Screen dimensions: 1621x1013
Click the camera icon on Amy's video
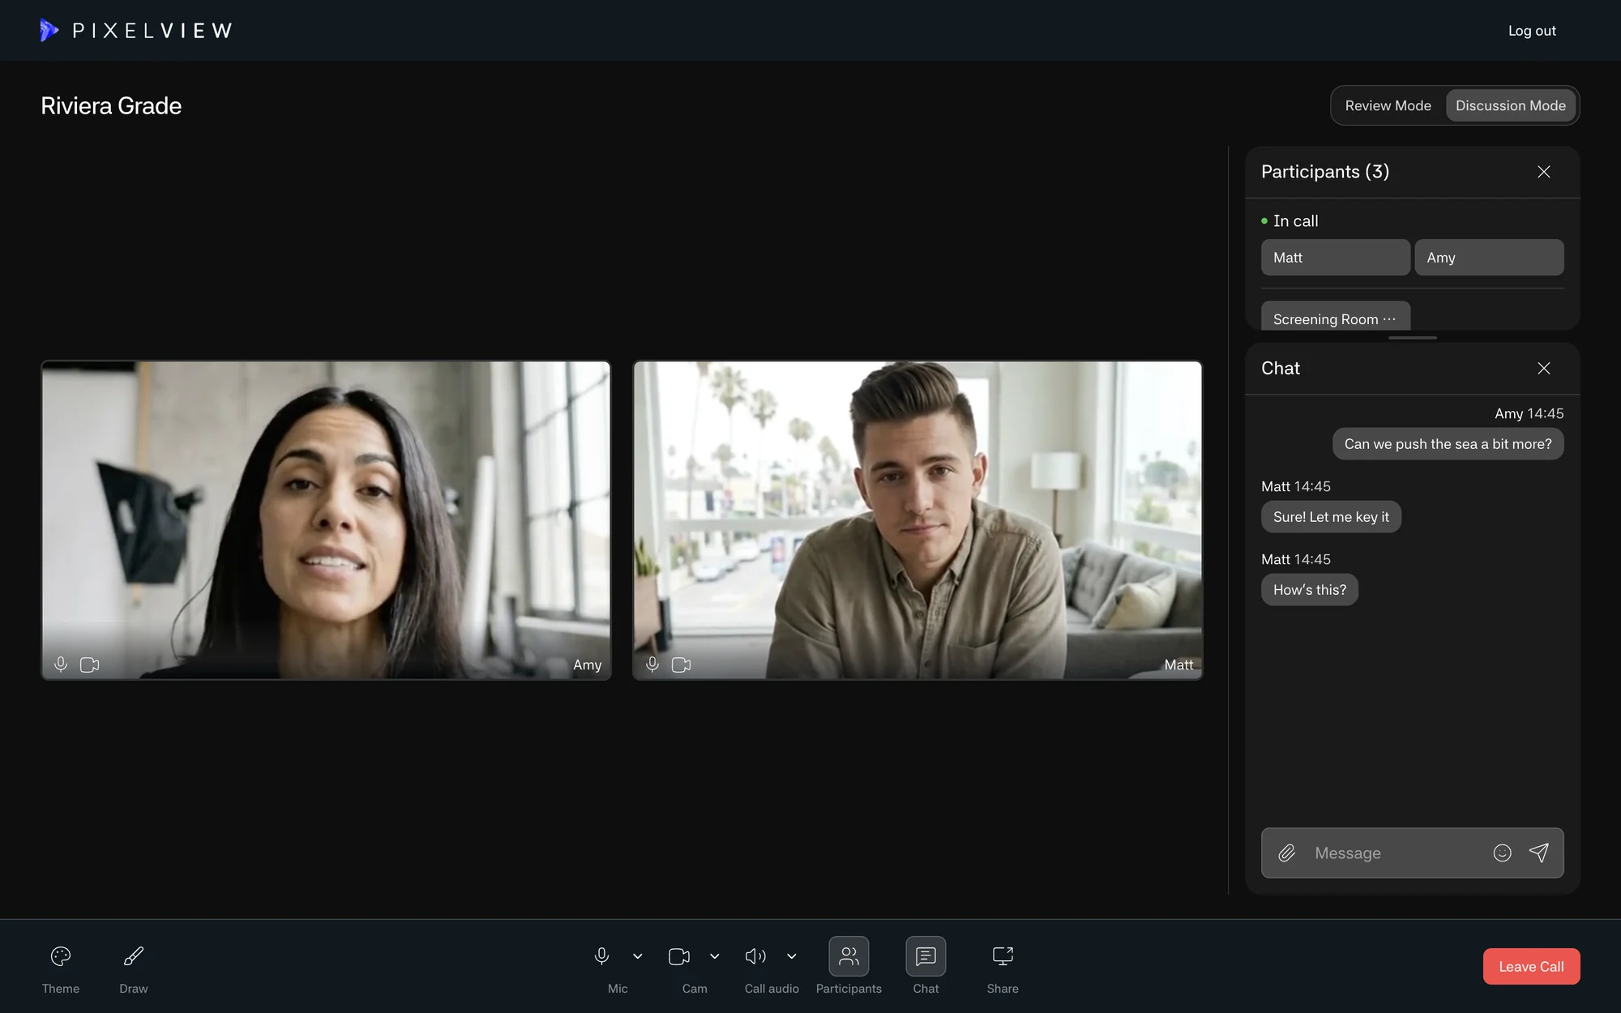pos(90,665)
